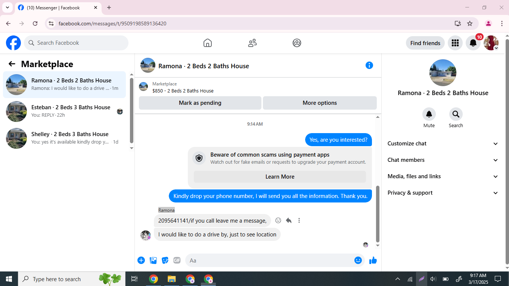Go back using the Marketplace back arrow
This screenshot has height=286, width=509.
click(x=12, y=64)
